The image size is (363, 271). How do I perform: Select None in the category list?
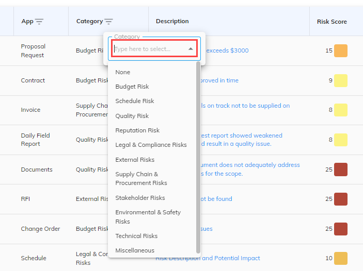pyautogui.click(x=123, y=72)
